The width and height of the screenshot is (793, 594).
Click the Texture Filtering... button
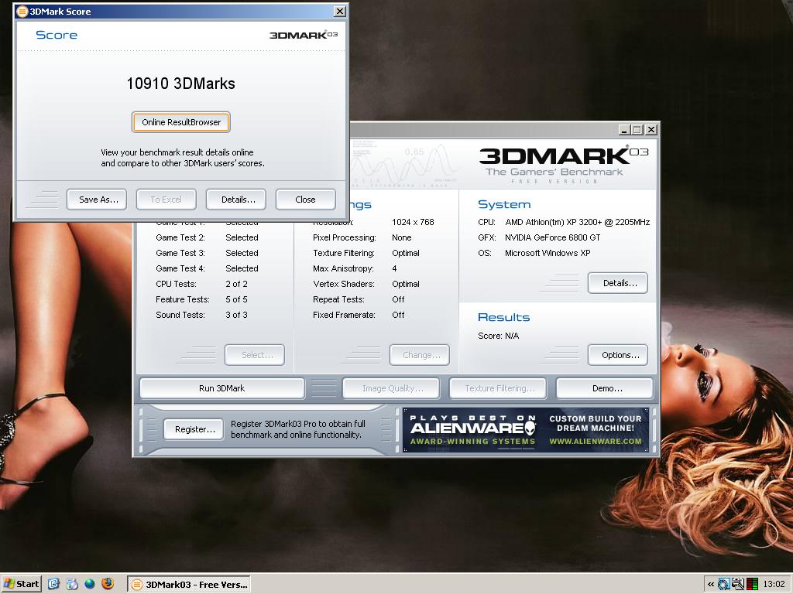click(x=498, y=388)
